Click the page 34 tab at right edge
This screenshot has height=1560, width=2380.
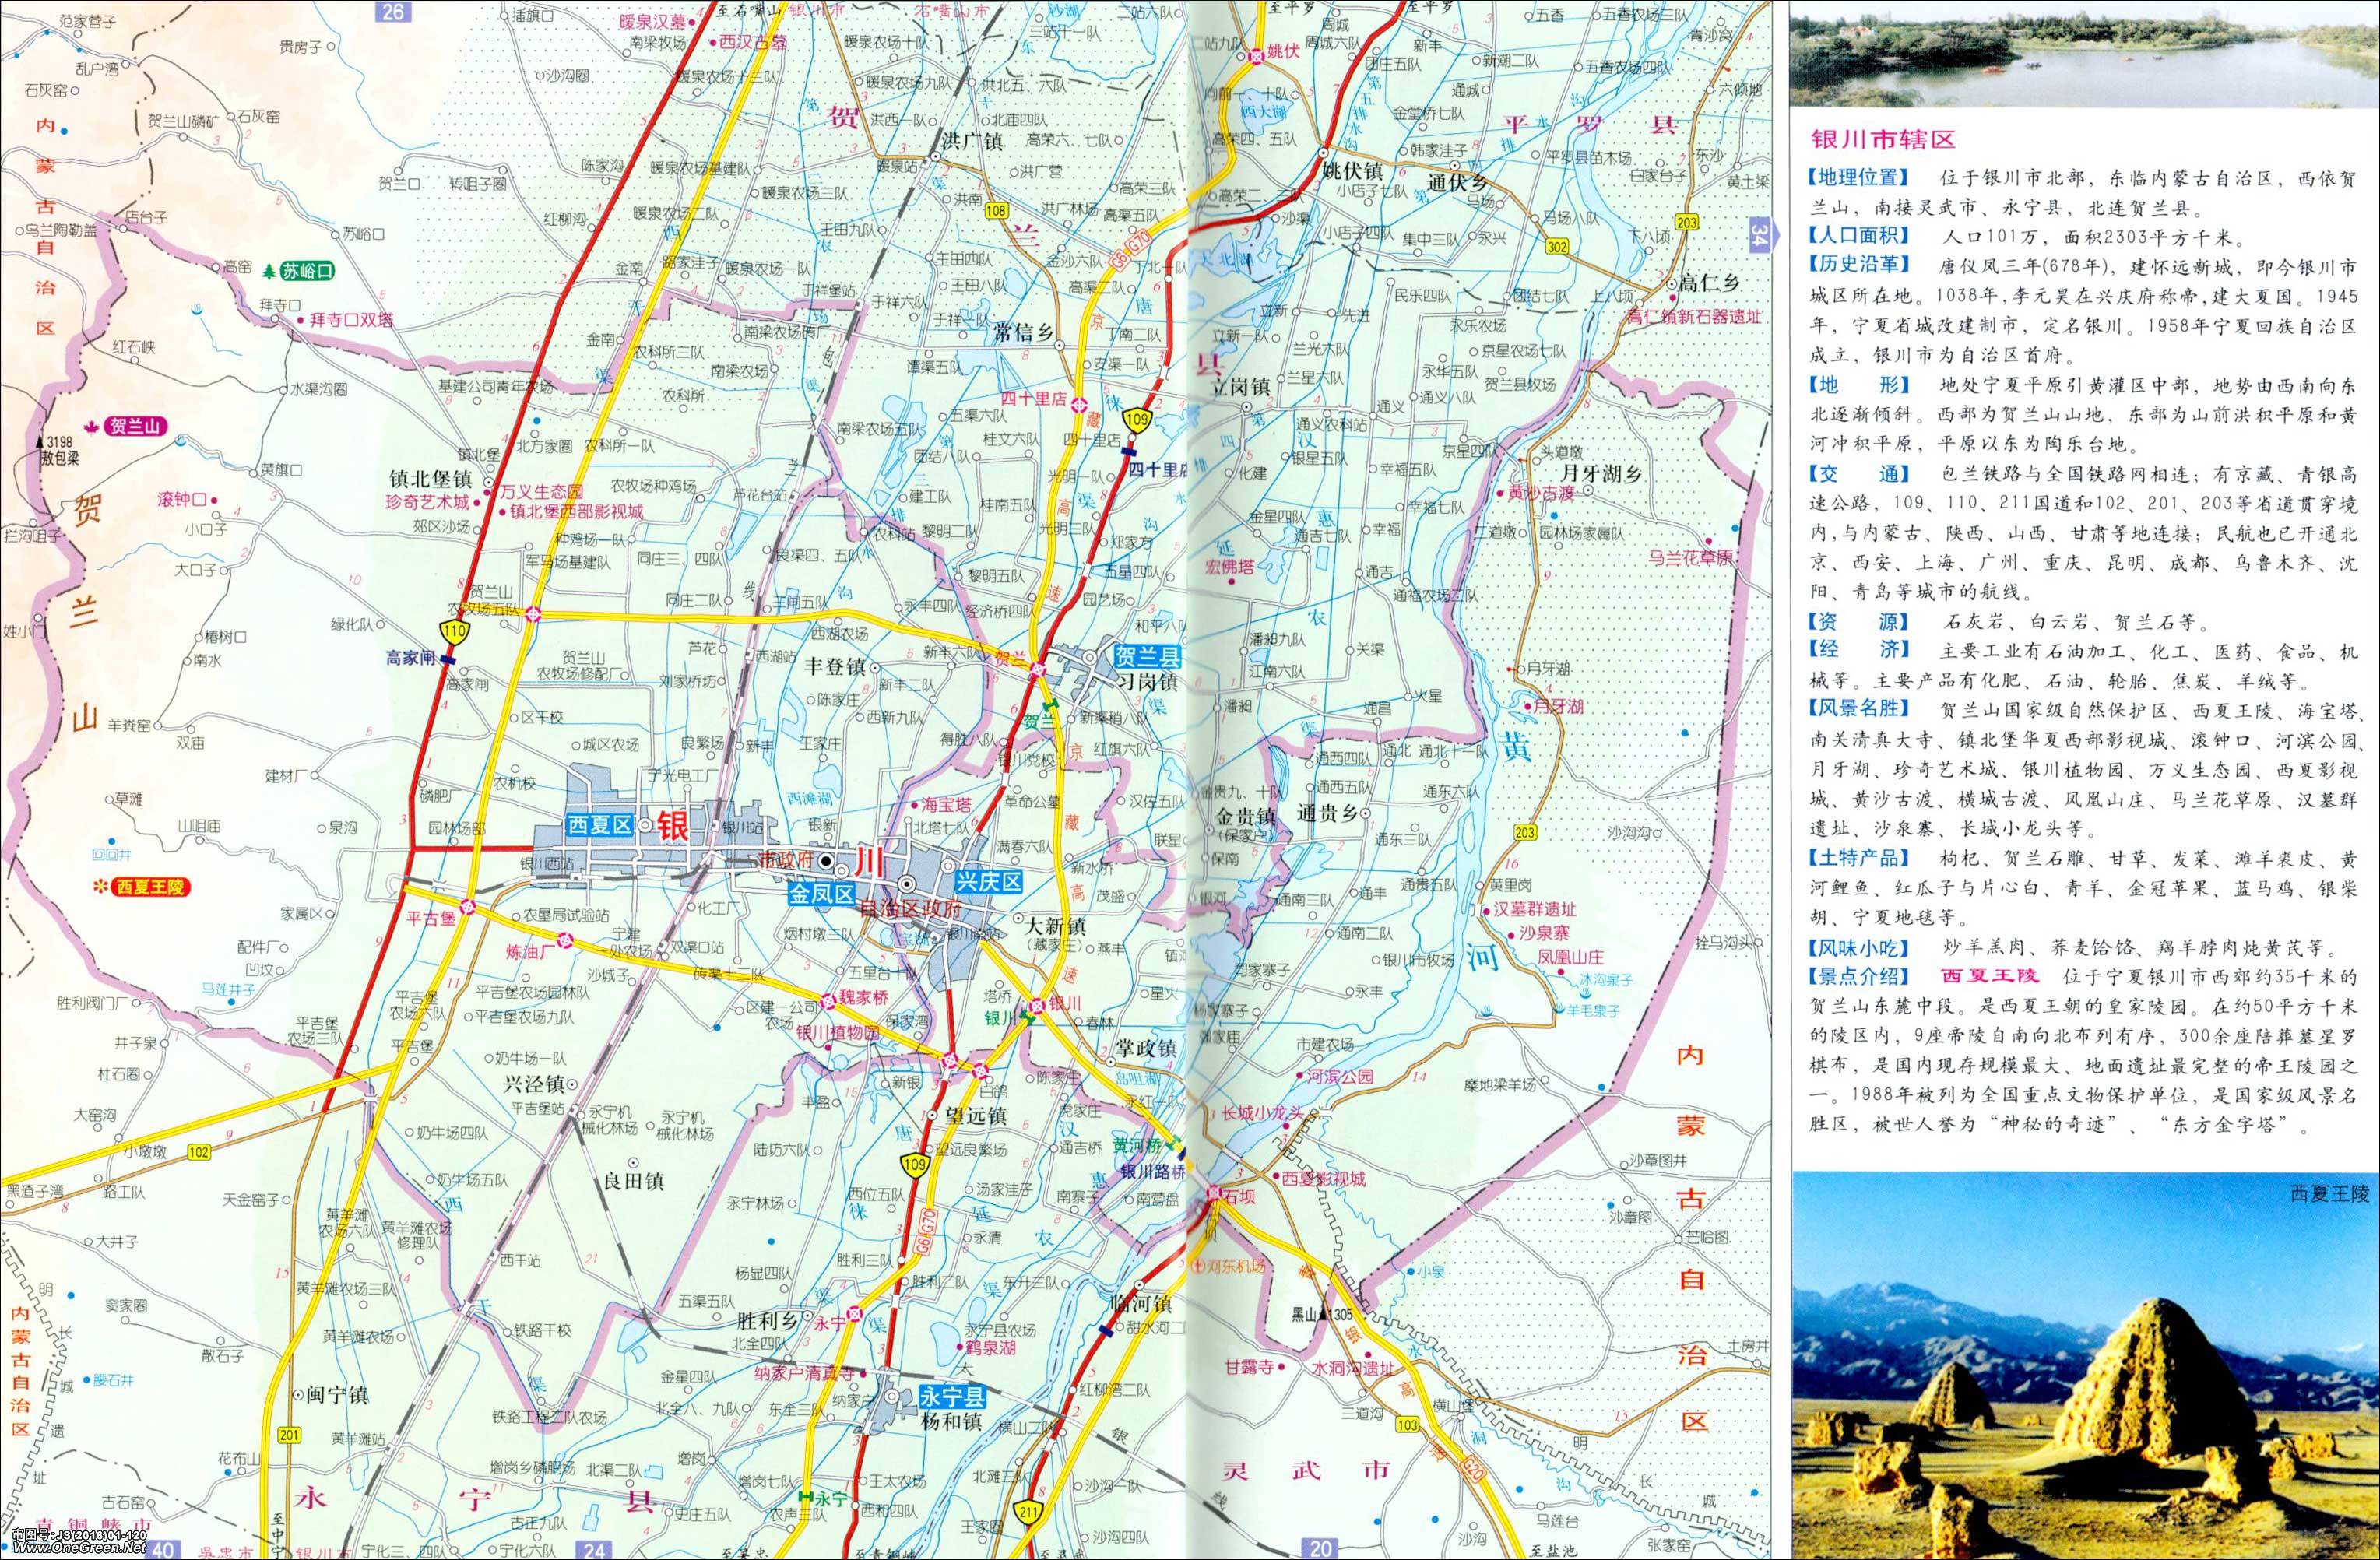[x=1759, y=236]
